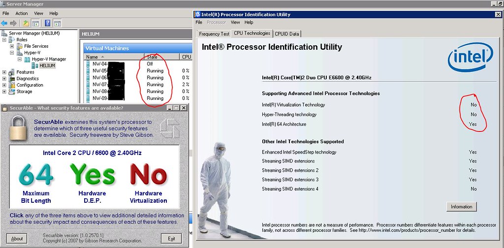Click the About button in SecurAble
This screenshot has width=504, height=248.
point(17,239)
